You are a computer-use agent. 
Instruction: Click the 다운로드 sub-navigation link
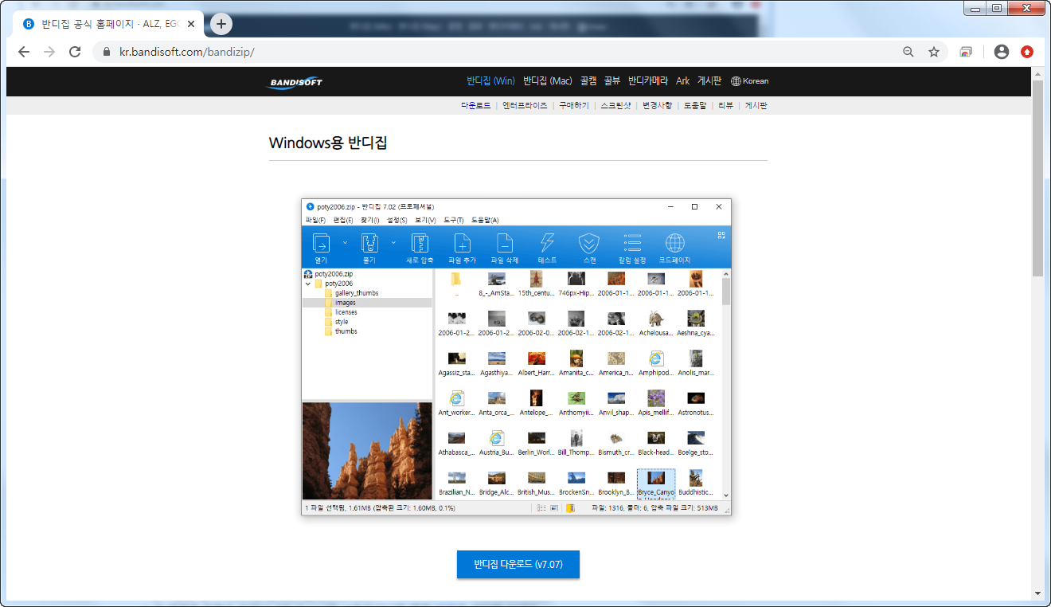coord(476,105)
